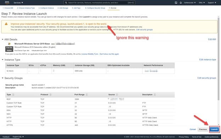Go to Choose Instance Type step tab

tap(26, 8)
